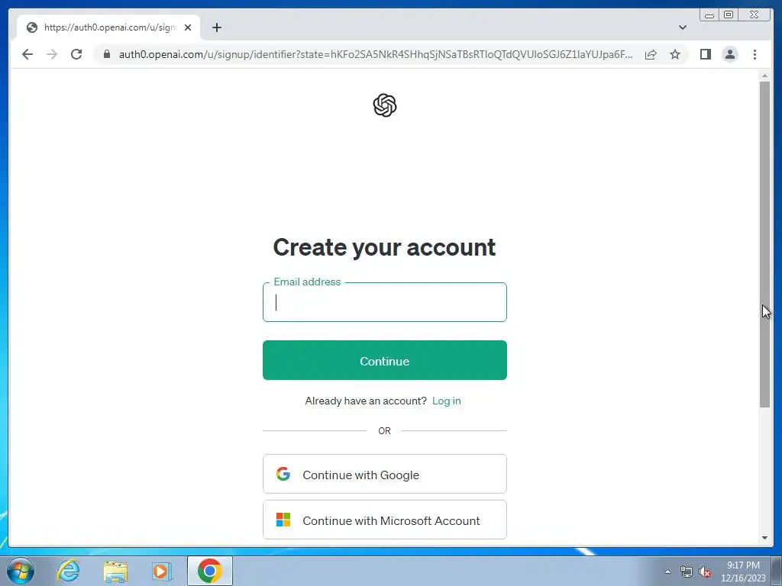Focus the Email address field

[x=385, y=302]
